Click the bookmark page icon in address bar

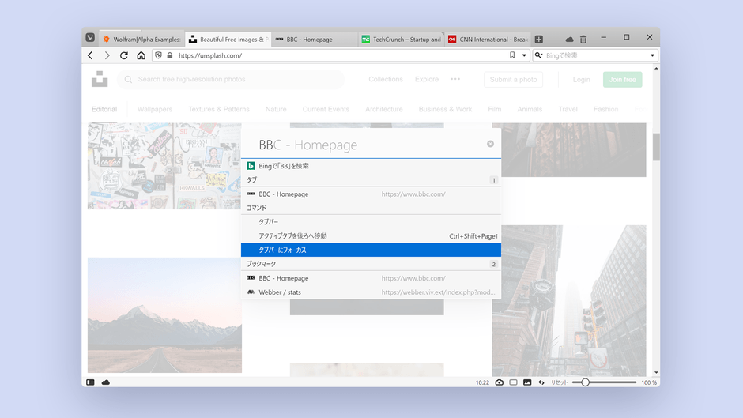coord(512,55)
